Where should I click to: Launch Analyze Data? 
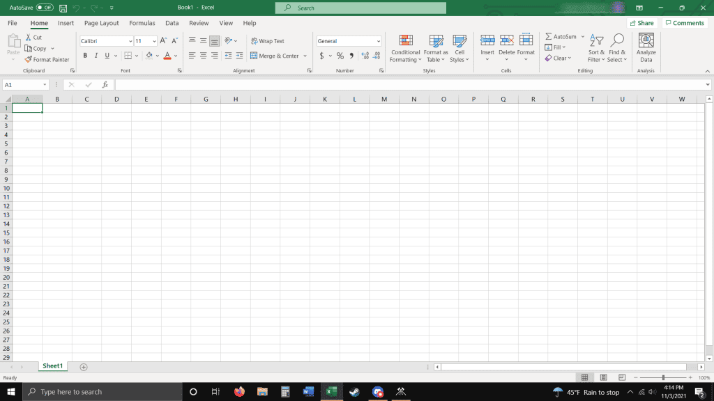point(646,49)
